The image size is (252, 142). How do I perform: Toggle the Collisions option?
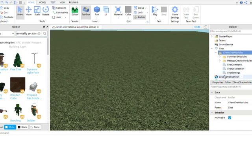[x=59, y=8]
